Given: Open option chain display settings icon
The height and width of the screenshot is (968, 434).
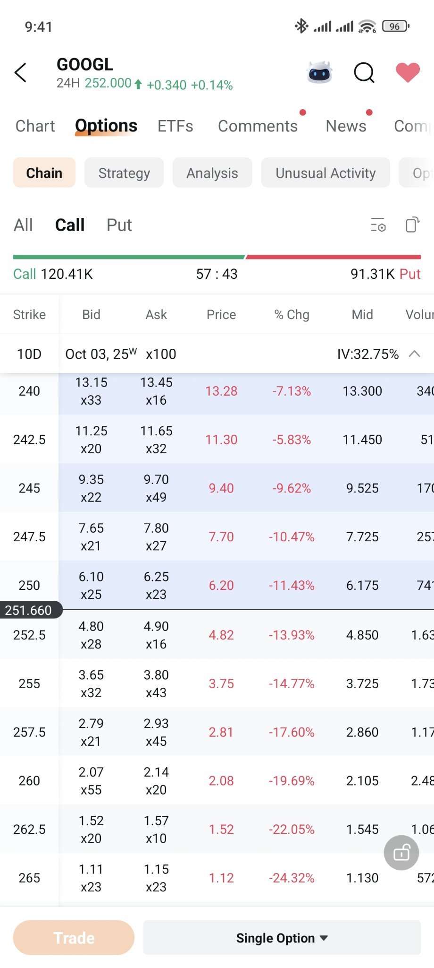Looking at the screenshot, I should point(378,225).
